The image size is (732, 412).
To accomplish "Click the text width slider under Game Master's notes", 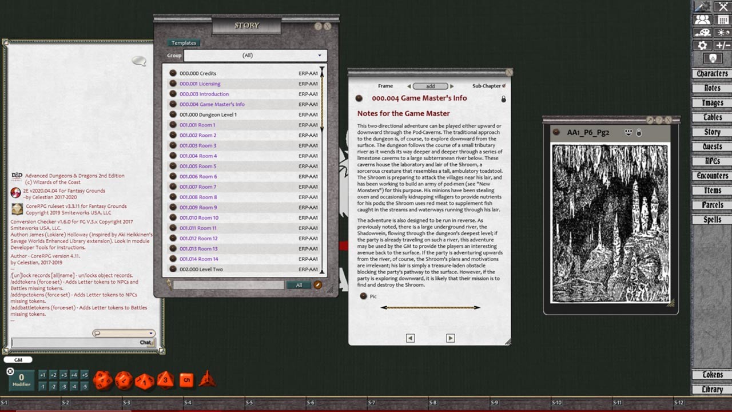I will click(x=430, y=307).
